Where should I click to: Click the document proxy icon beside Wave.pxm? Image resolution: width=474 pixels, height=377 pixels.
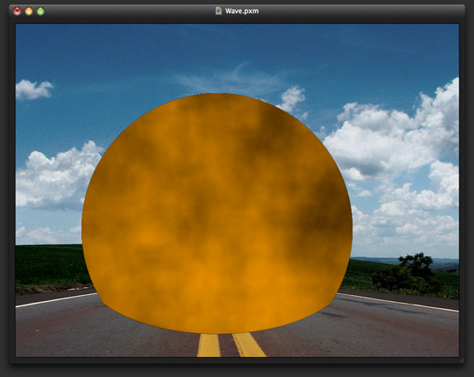(x=218, y=11)
